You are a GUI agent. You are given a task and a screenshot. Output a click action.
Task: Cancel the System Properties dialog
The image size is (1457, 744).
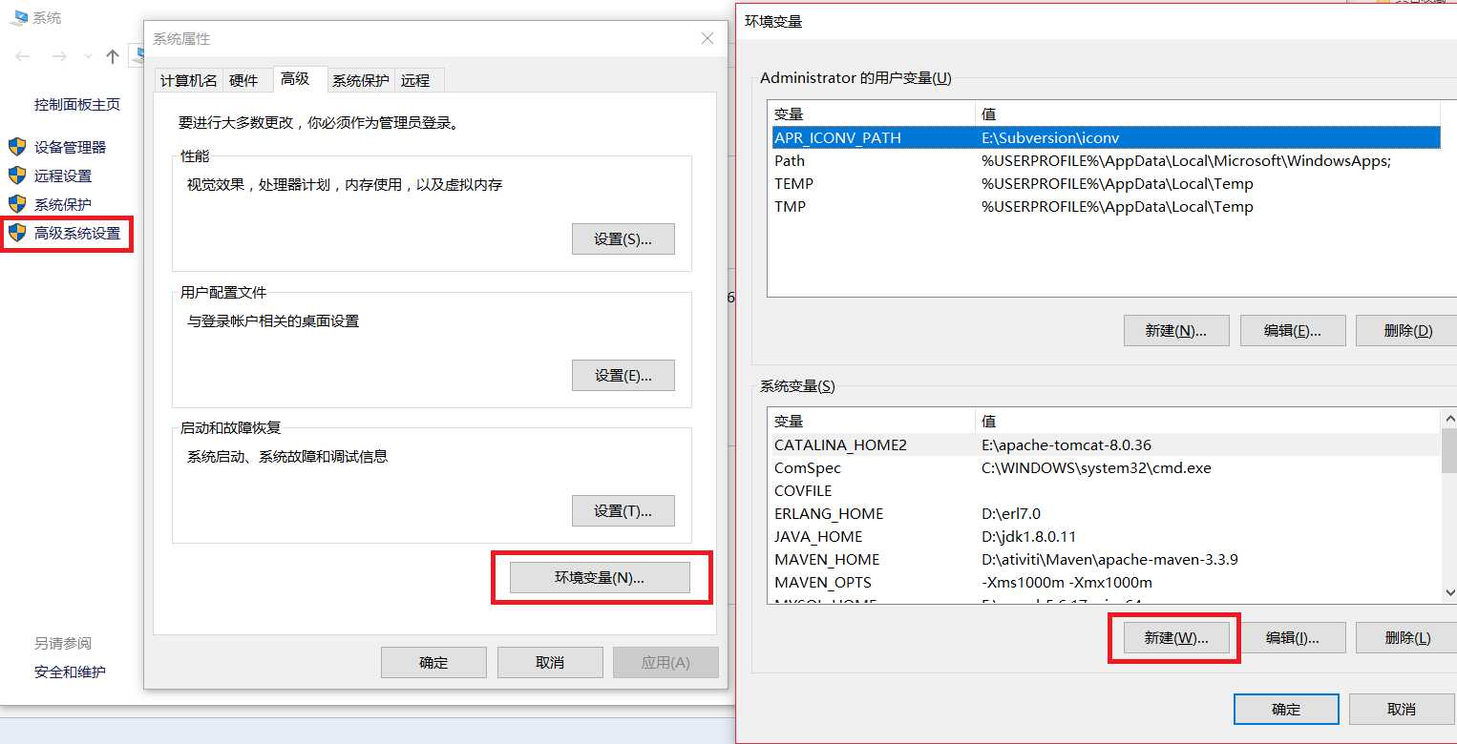550,662
